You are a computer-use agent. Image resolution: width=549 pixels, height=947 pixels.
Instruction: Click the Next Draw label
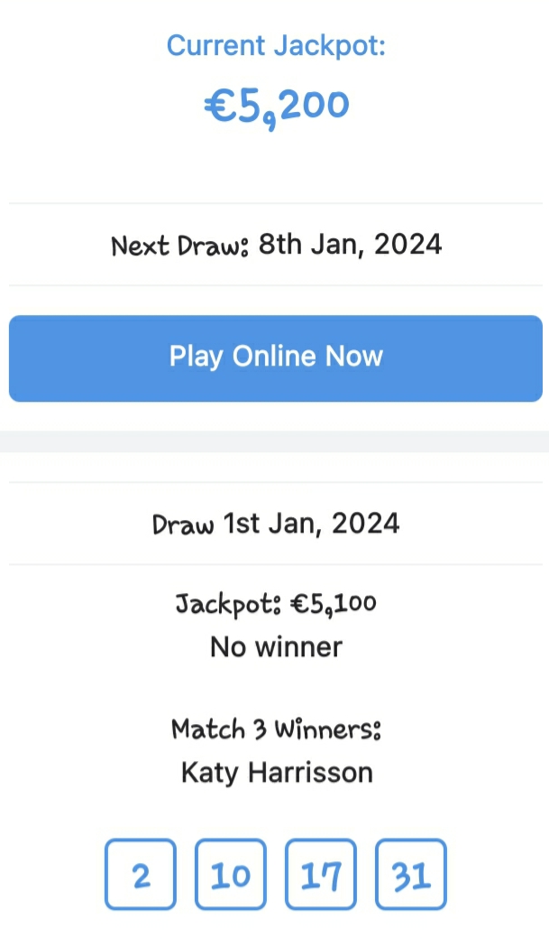click(x=180, y=245)
